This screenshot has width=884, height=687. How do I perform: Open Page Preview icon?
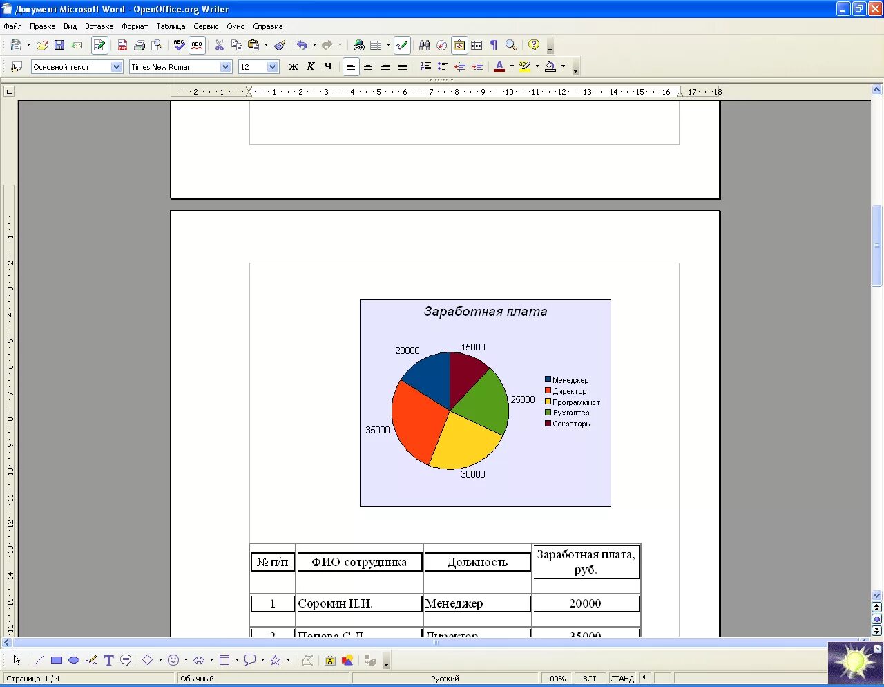pyautogui.click(x=157, y=46)
